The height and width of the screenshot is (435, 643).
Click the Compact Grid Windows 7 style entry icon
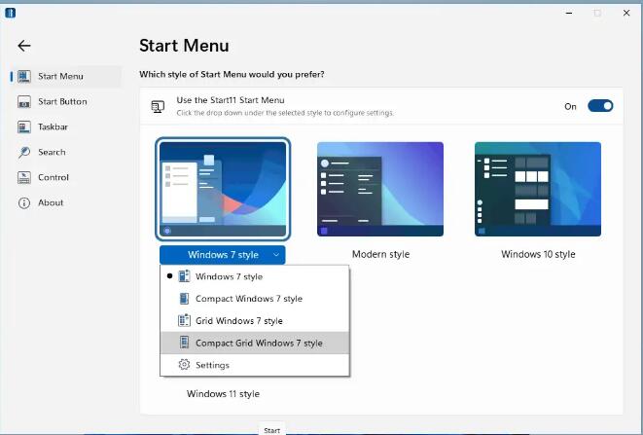pos(184,343)
